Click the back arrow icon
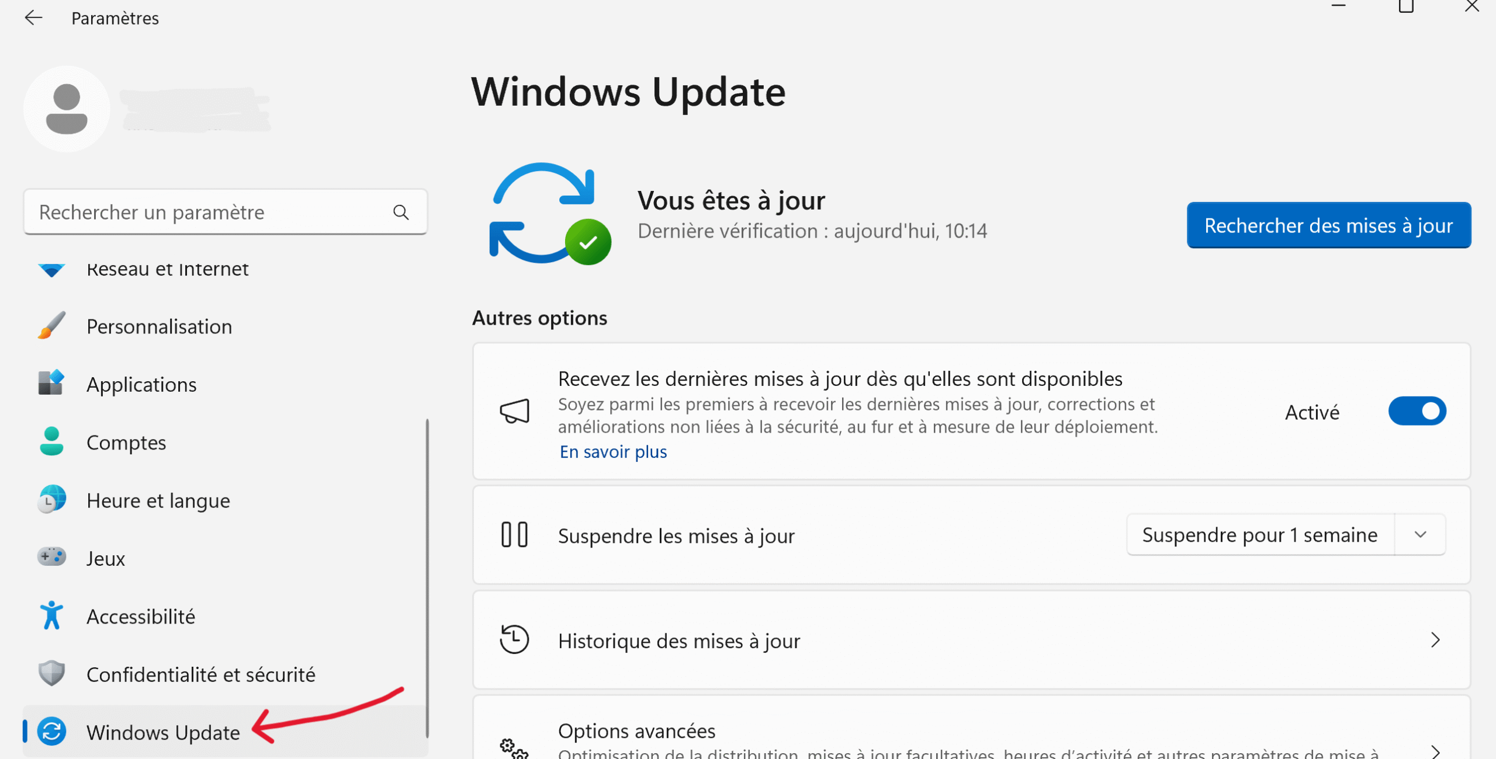Image resolution: width=1496 pixels, height=759 pixels. (33, 18)
